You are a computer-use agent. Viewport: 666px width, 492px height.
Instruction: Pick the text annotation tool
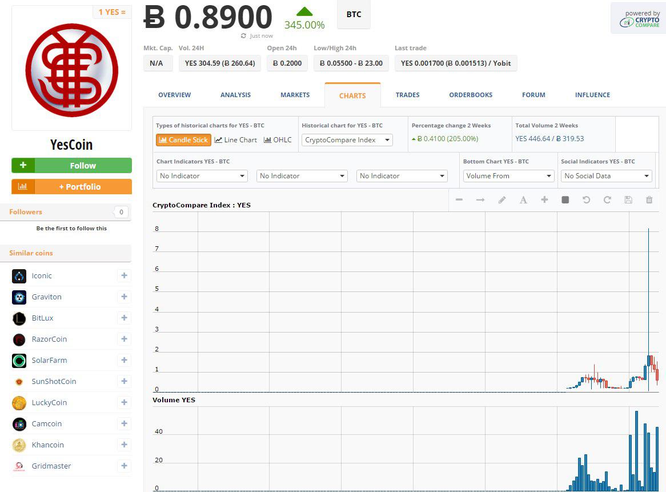tap(523, 199)
